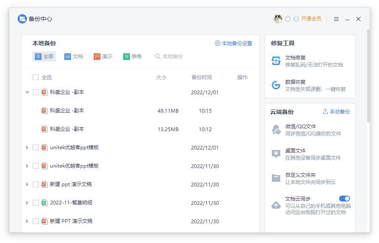Viewport: 379px width, 243px height.
Task: Click the upload icon next to 手动备份
Action: (325, 111)
